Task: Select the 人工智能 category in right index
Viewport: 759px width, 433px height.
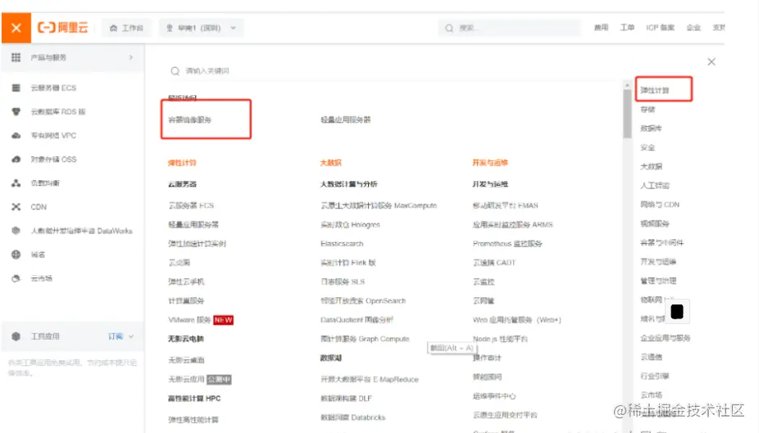Action: (654, 186)
